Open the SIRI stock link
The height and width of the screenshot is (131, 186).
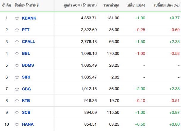pyautogui.click(x=26, y=77)
